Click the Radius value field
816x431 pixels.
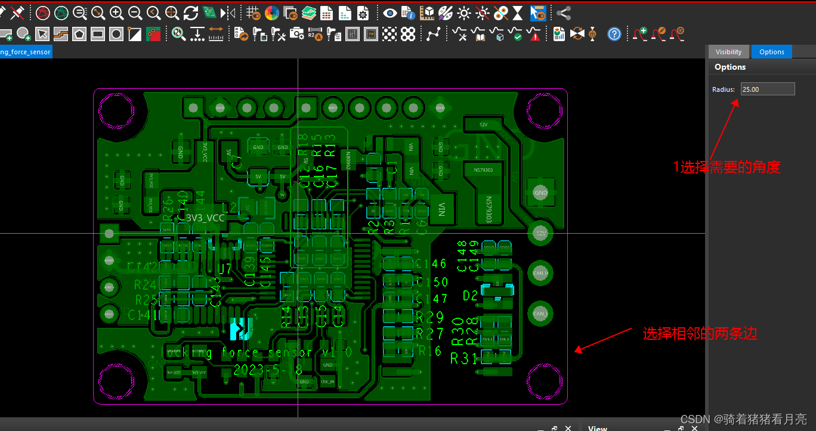(768, 89)
